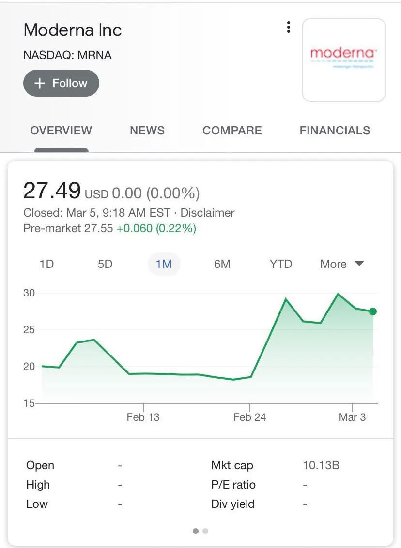Image resolution: width=401 pixels, height=548 pixels.
Task: Open the three-dot options menu
Action: (288, 28)
